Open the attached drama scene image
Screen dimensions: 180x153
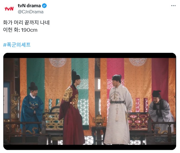[x=90, y=101]
